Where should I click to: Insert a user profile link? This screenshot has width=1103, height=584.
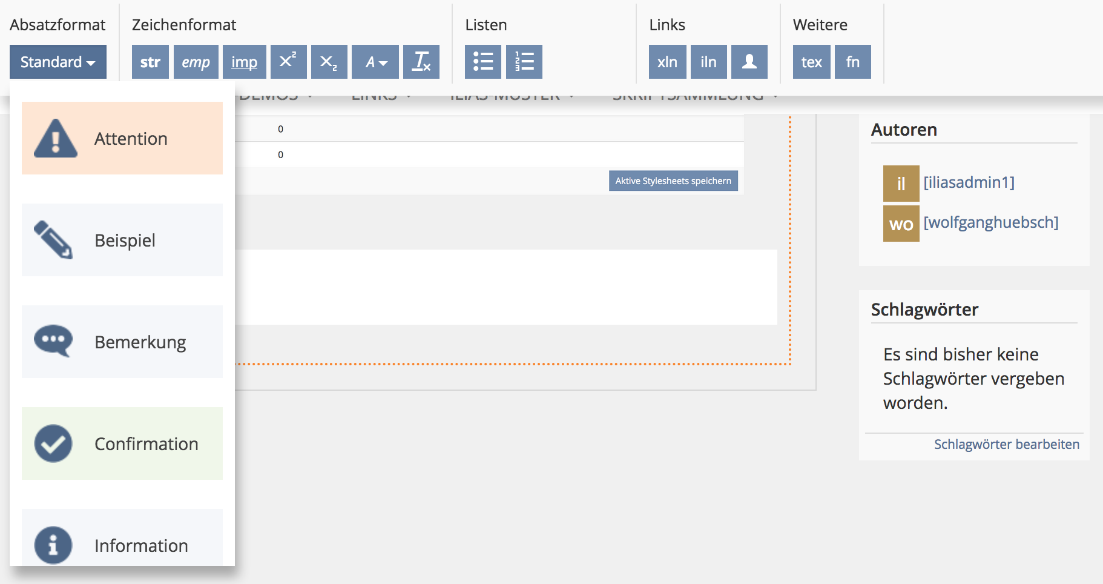[x=749, y=62]
